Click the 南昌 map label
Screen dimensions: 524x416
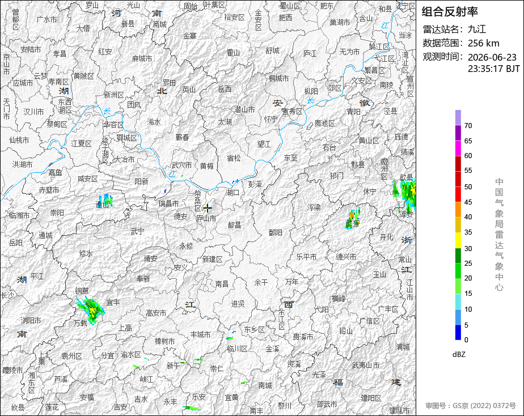pyautogui.click(x=222, y=284)
